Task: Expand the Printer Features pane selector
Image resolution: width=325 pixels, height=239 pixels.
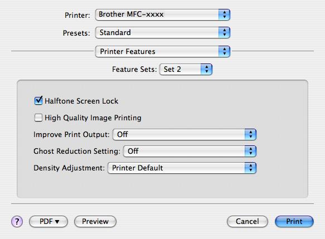Action: click(x=163, y=51)
